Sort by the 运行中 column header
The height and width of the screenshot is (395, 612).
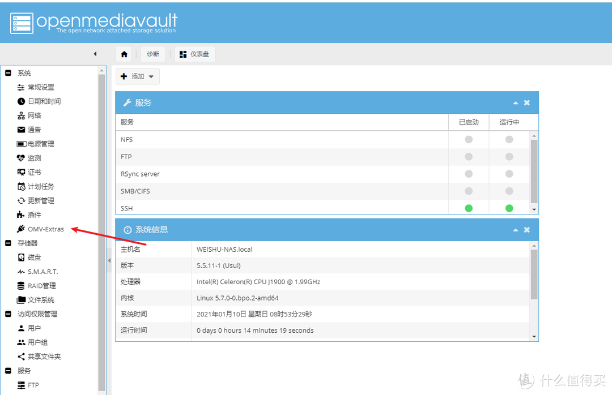509,122
